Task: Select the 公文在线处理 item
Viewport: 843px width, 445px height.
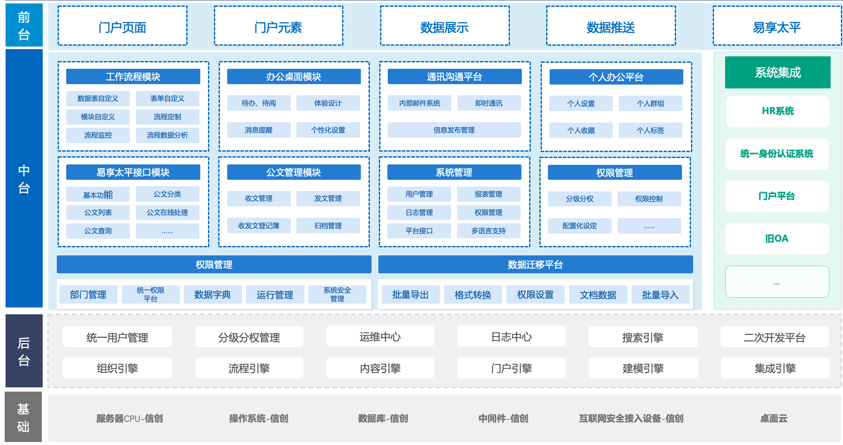Action: pos(167,213)
